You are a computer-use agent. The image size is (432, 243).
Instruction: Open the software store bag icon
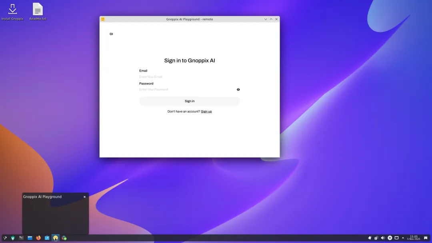[47, 238]
